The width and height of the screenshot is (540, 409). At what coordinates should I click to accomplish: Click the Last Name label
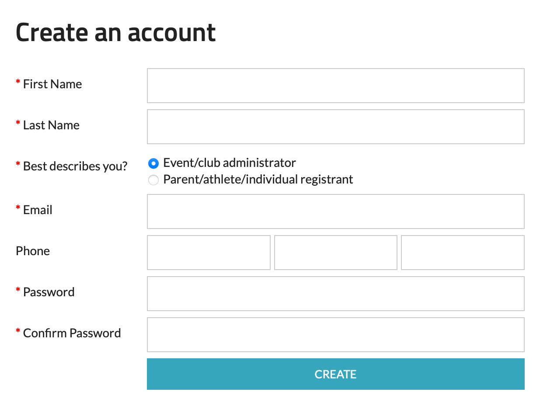(x=51, y=125)
